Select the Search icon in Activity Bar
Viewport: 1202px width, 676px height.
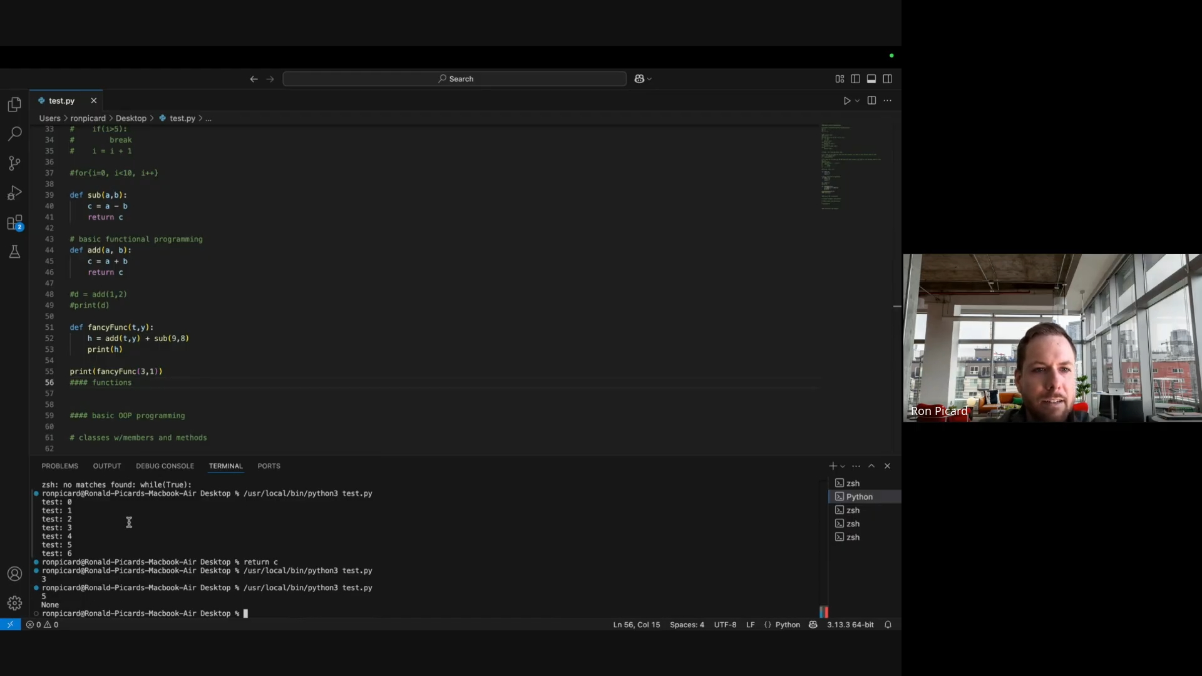click(14, 134)
